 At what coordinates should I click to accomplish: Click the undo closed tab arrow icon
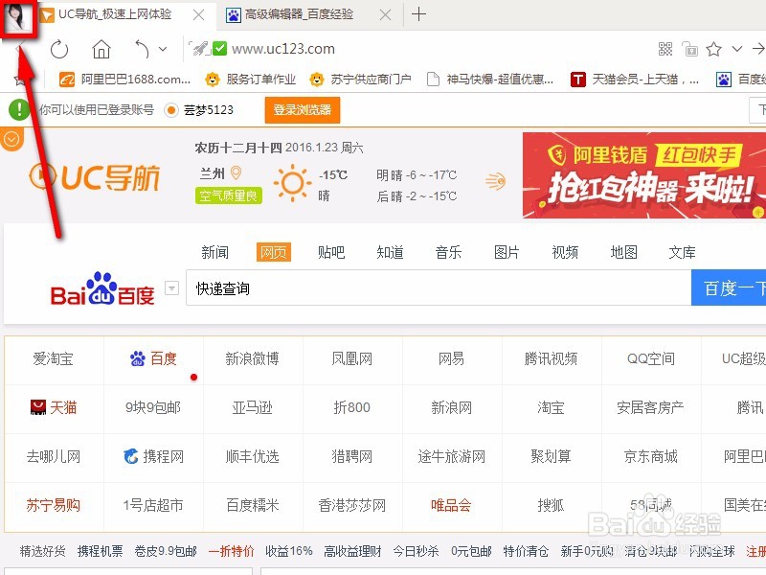[142, 49]
